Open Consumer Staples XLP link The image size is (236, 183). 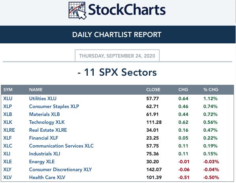coord(54,106)
